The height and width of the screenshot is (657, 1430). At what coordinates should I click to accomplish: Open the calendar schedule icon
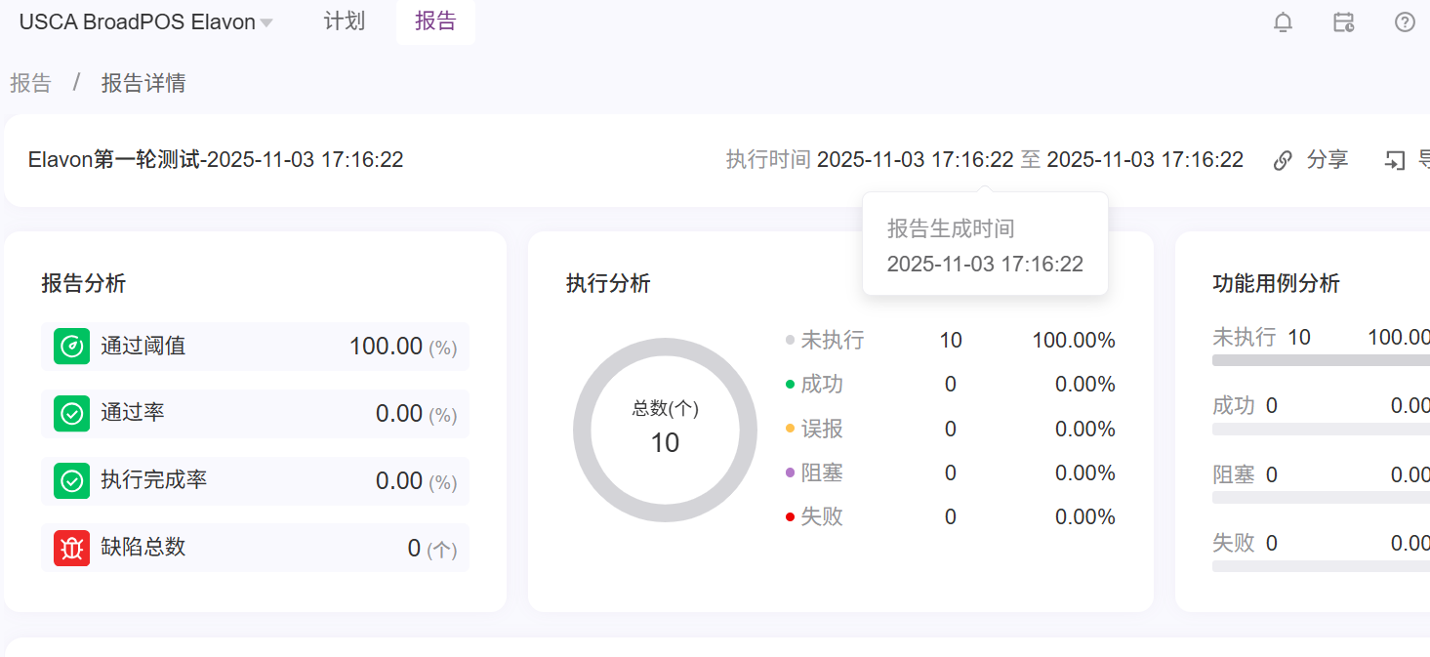coord(1344,22)
